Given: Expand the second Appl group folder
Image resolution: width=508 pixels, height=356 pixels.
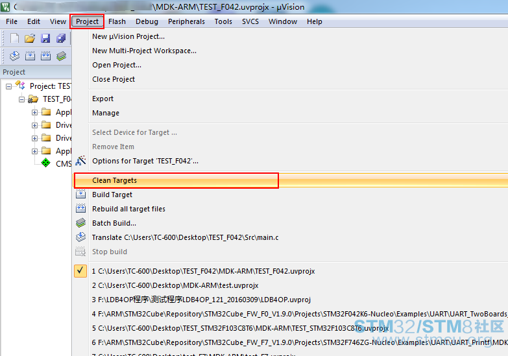Looking at the screenshot, I should coord(34,151).
